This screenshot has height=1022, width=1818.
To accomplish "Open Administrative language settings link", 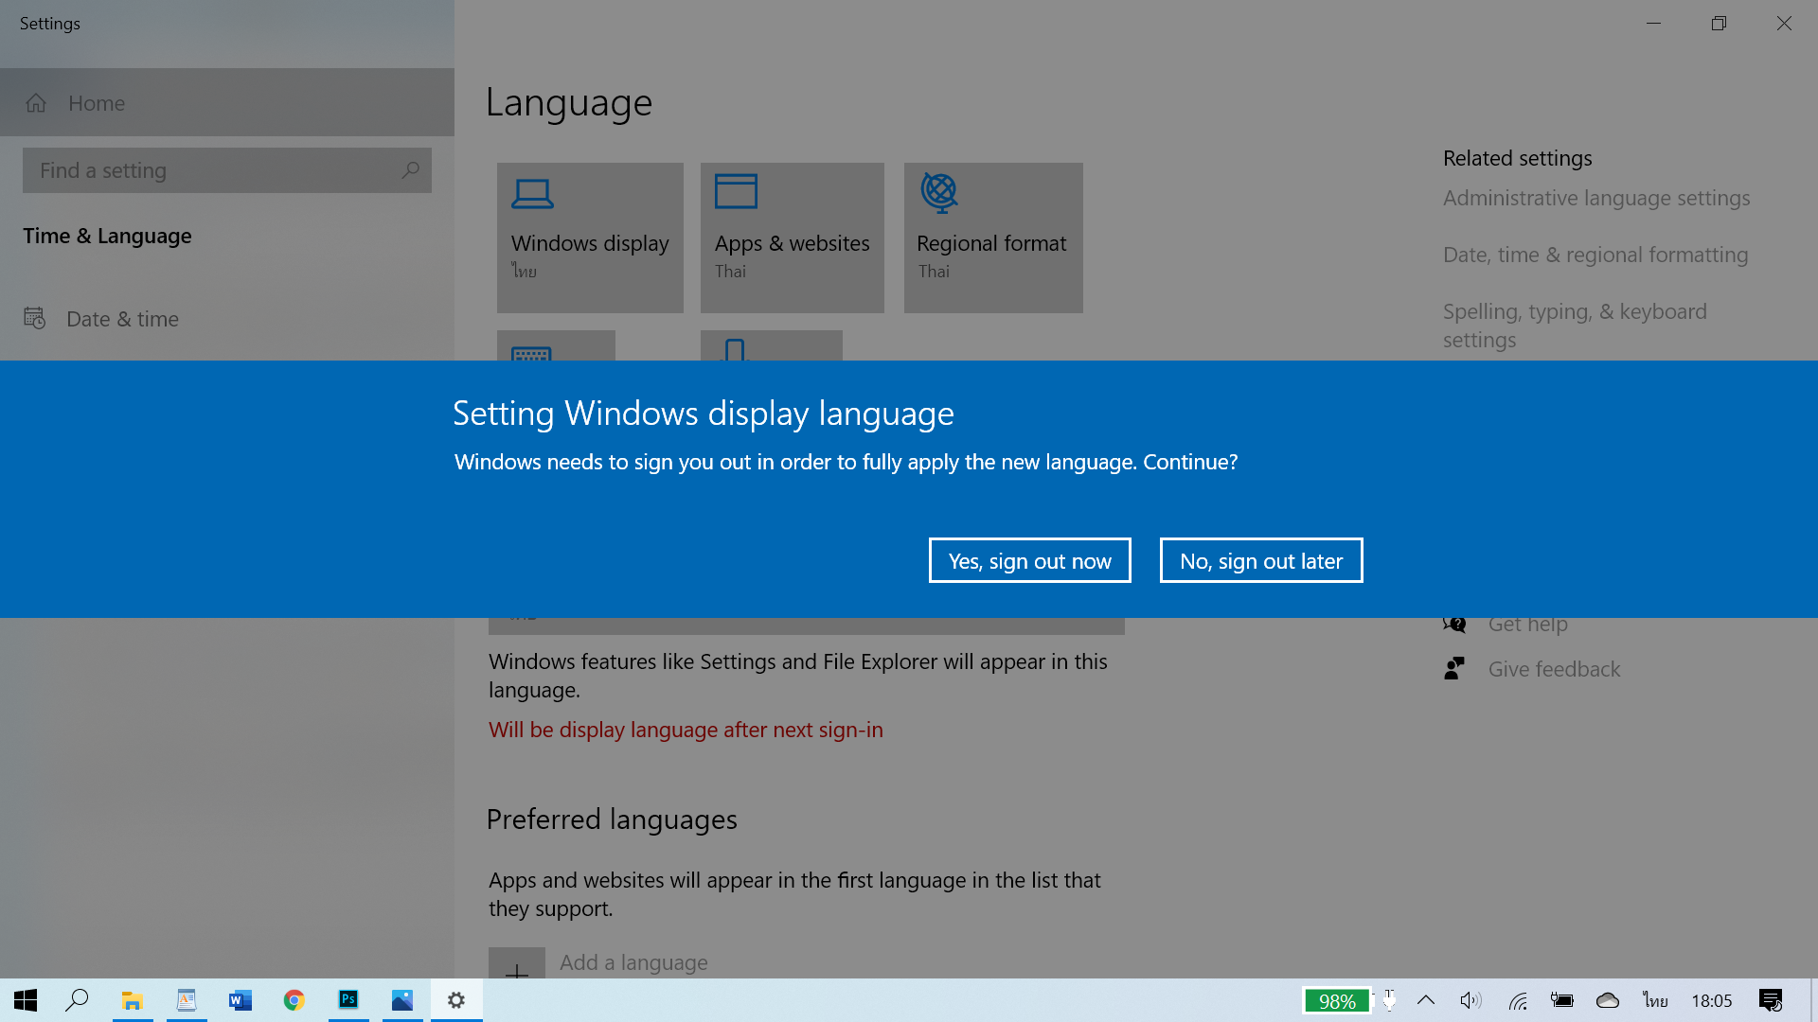I will [1596, 198].
